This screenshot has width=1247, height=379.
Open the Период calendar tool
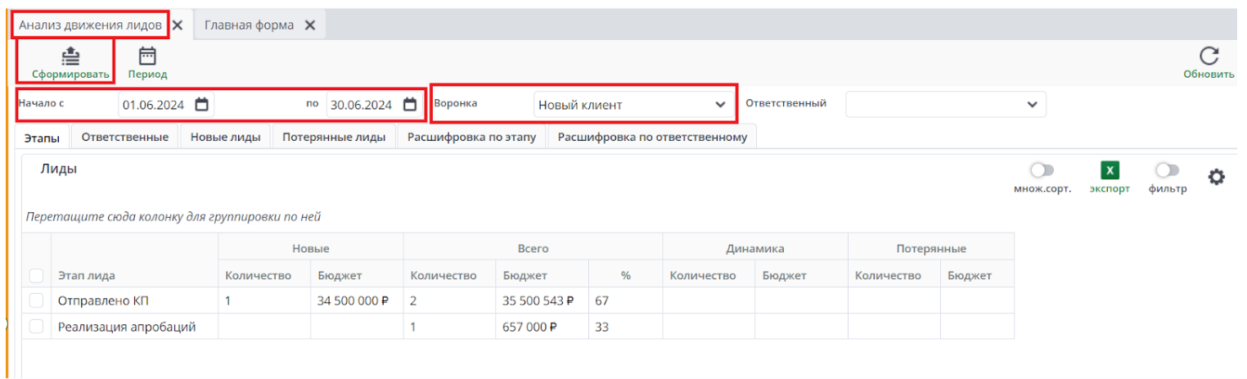click(147, 56)
